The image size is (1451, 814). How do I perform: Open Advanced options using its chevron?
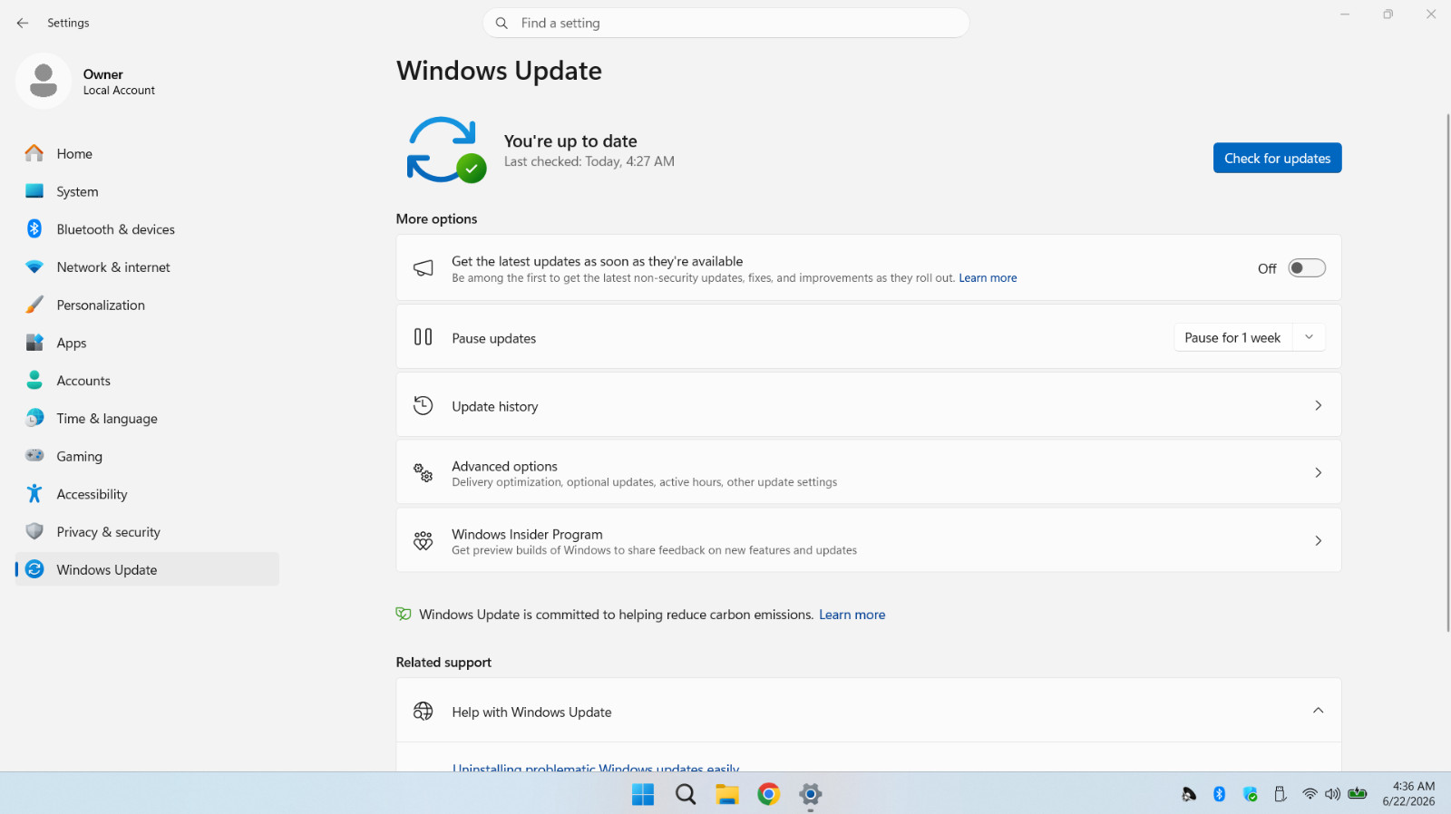click(1319, 472)
